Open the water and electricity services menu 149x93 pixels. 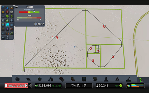51,79
